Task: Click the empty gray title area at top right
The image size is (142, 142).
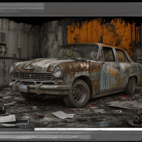Action: coord(93,8)
